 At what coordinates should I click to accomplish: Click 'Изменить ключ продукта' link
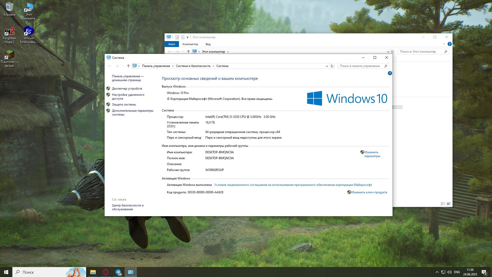coord(369,192)
